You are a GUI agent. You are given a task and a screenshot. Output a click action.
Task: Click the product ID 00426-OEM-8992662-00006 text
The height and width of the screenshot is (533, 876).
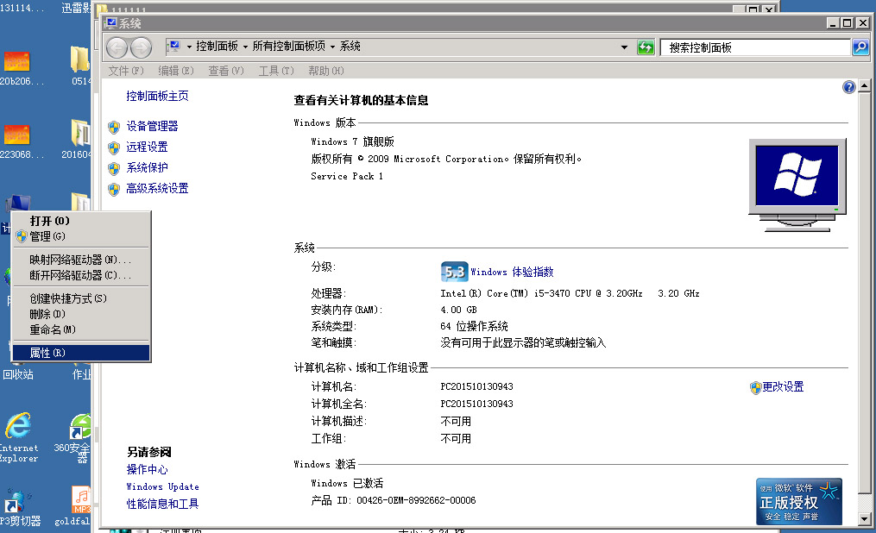point(416,500)
